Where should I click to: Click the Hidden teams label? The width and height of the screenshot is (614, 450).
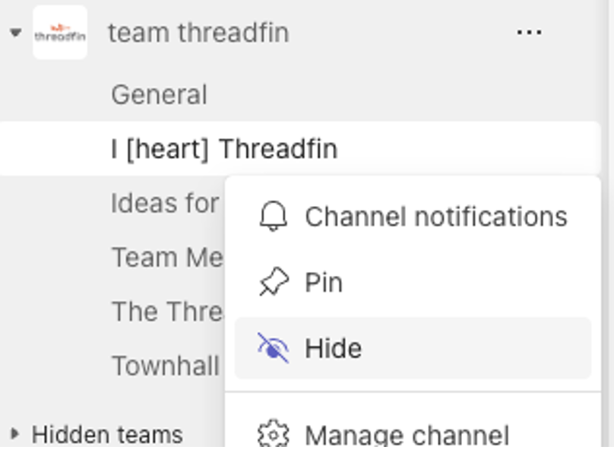[107, 434]
